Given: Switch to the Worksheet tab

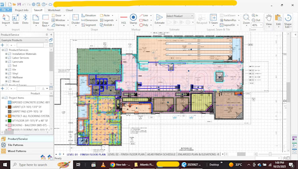Looking at the screenshot, I should coord(54,10).
